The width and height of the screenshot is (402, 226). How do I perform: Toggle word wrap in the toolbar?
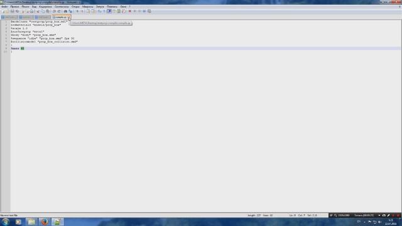99,11
